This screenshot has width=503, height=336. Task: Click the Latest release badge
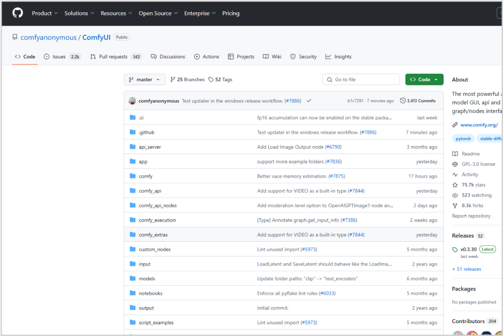487,249
